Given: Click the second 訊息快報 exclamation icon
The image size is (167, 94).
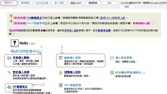Looking at the screenshot, I should pos(11,22).
